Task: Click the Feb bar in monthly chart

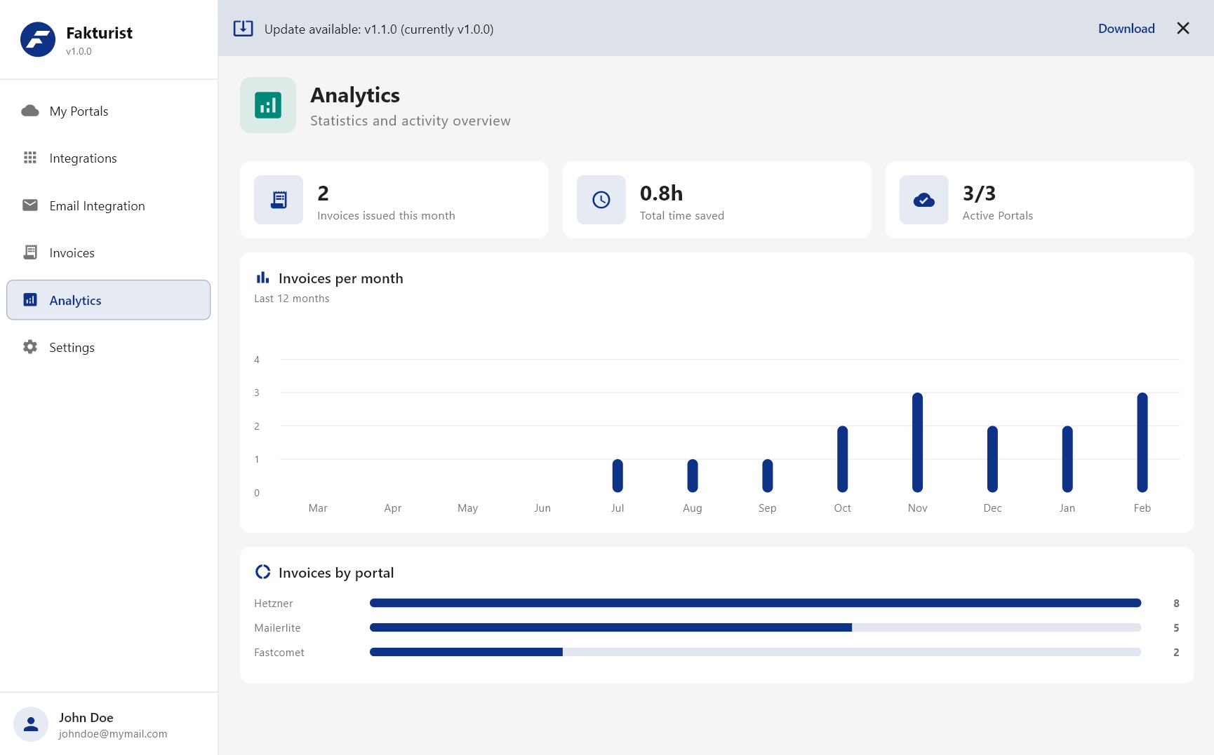Action: [x=1142, y=442]
